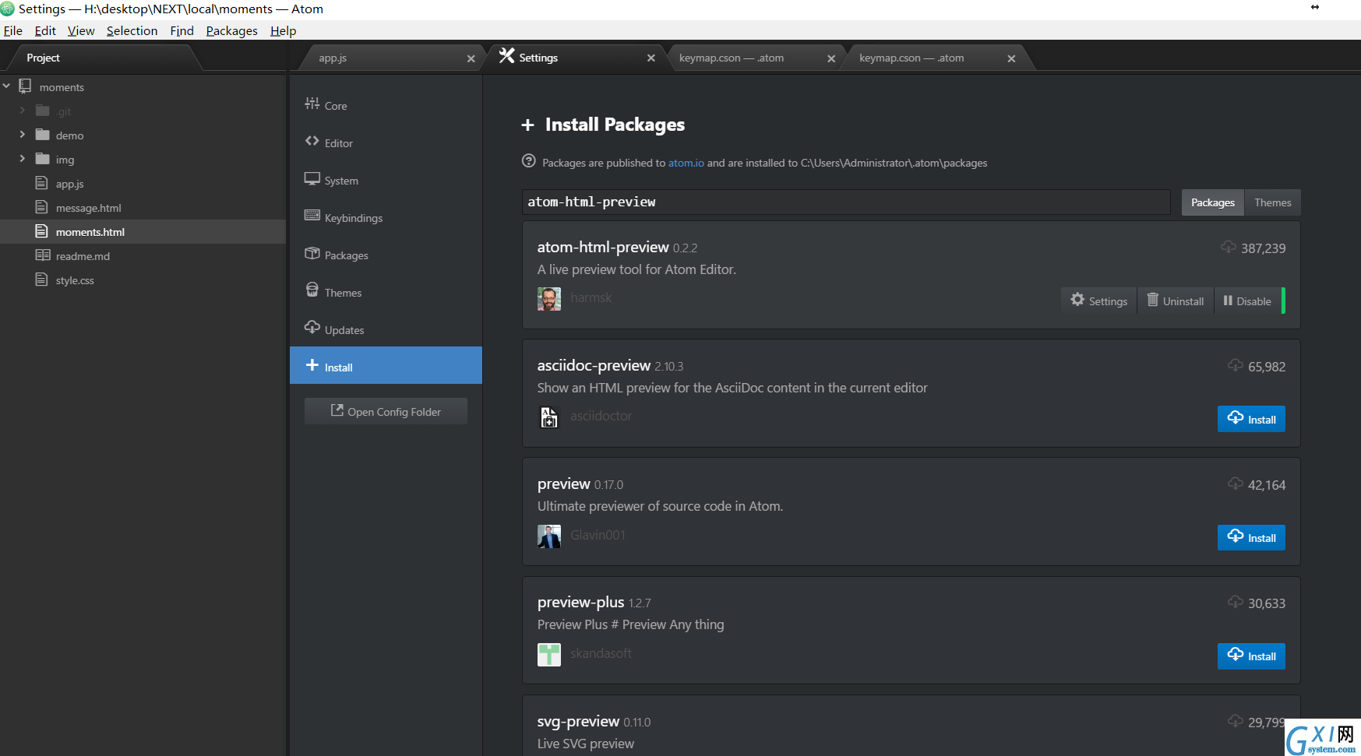The width and height of the screenshot is (1361, 756).
Task: Click harmsk author avatar
Action: [x=548, y=298]
